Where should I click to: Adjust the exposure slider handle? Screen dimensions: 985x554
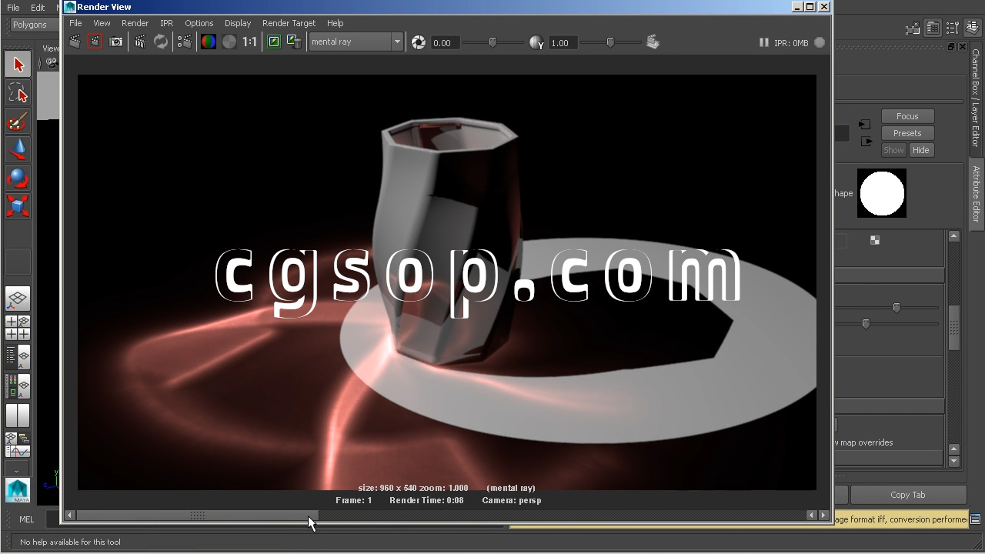click(x=492, y=42)
